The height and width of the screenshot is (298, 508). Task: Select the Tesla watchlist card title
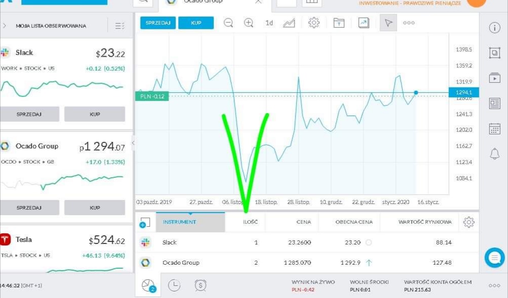tap(24, 239)
